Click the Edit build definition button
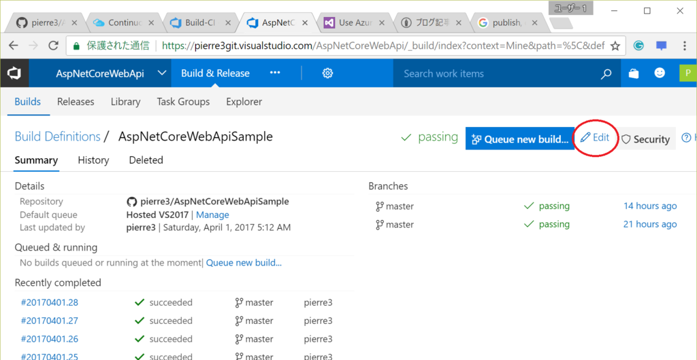Viewport: 697px width, 360px height. (595, 138)
